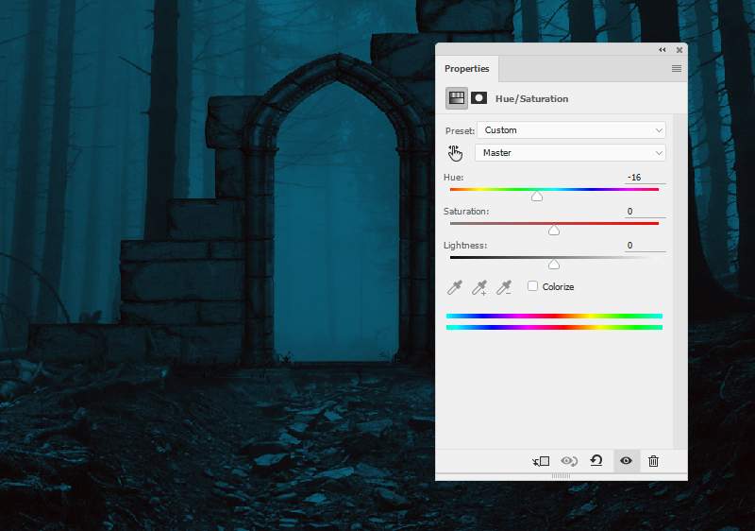The width and height of the screenshot is (755, 531).
Task: Click the Hue/Saturation adjustment icon
Action: 457,97
